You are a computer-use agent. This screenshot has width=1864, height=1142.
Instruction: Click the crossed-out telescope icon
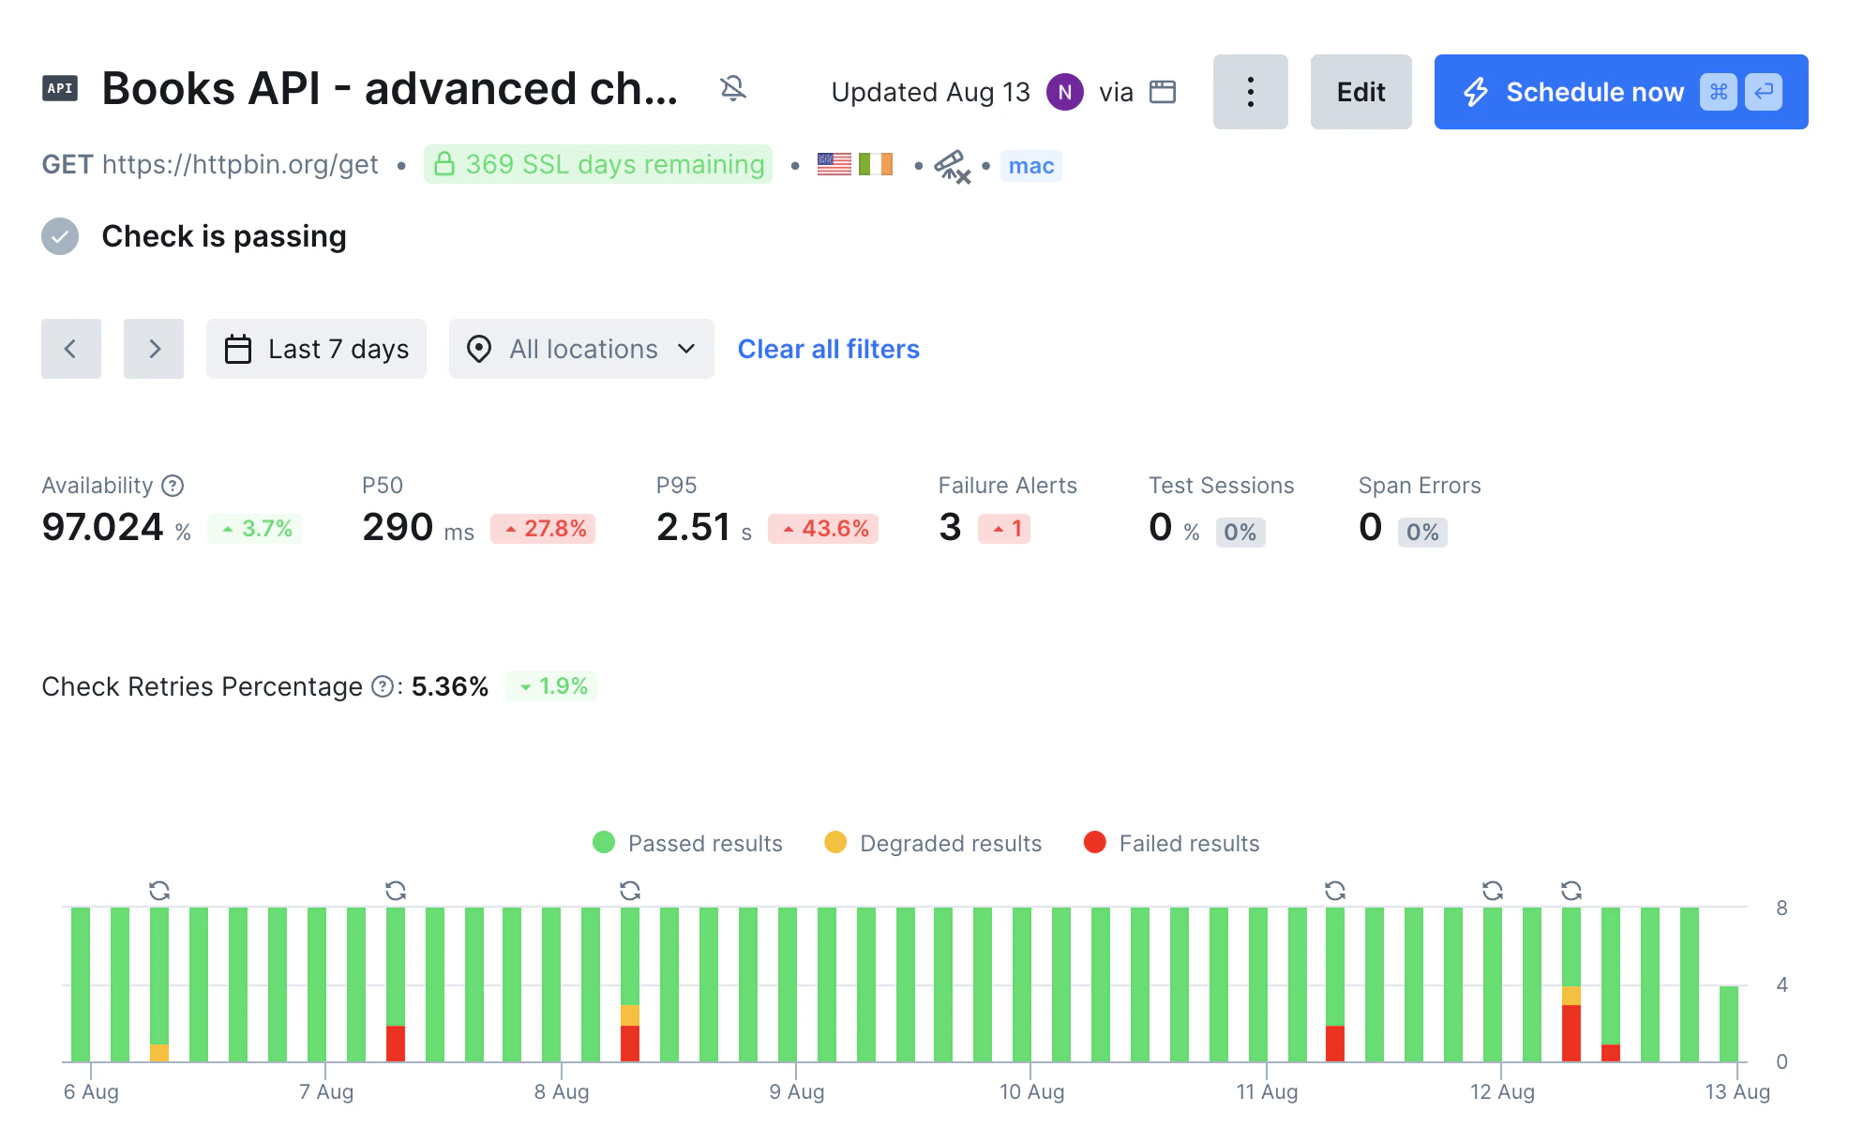click(951, 165)
